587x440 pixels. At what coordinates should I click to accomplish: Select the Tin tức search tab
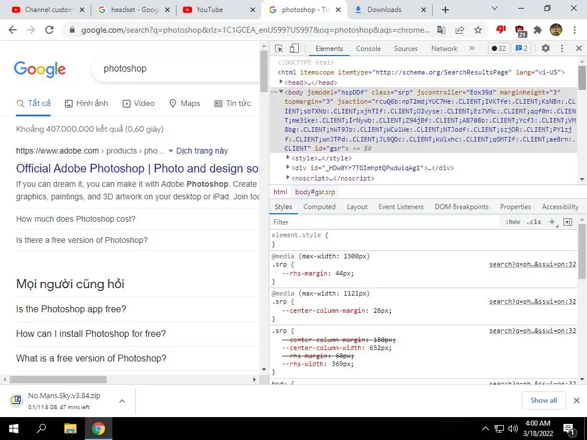point(233,104)
